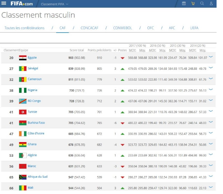This screenshot has height=194, width=223.
Task: Open the Tunisie team link
Action: [32, 112]
